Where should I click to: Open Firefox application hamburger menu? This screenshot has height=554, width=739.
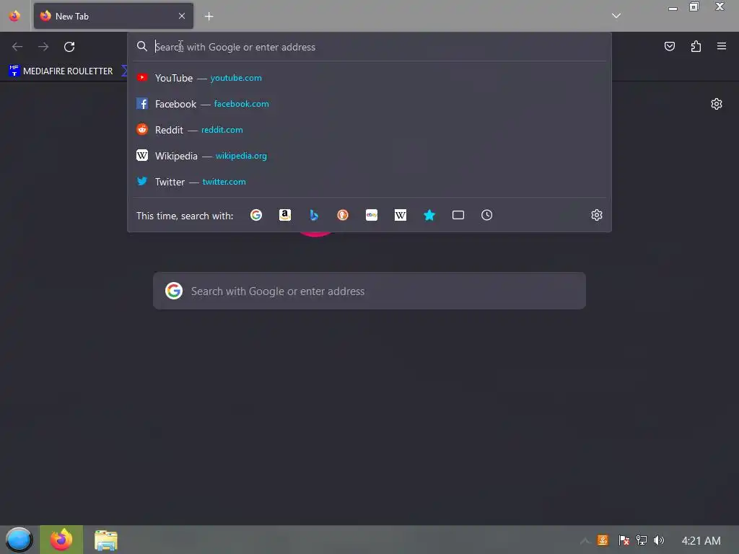[722, 46]
